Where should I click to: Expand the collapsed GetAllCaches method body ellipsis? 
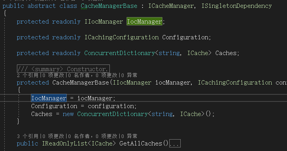[x=175, y=143]
